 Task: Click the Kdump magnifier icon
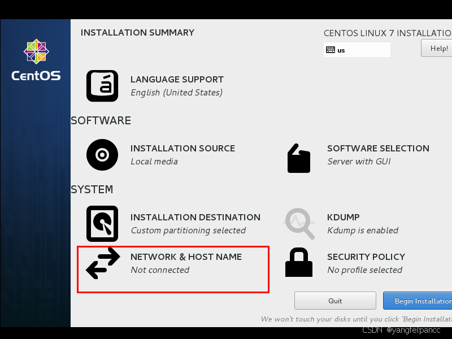[x=299, y=224]
